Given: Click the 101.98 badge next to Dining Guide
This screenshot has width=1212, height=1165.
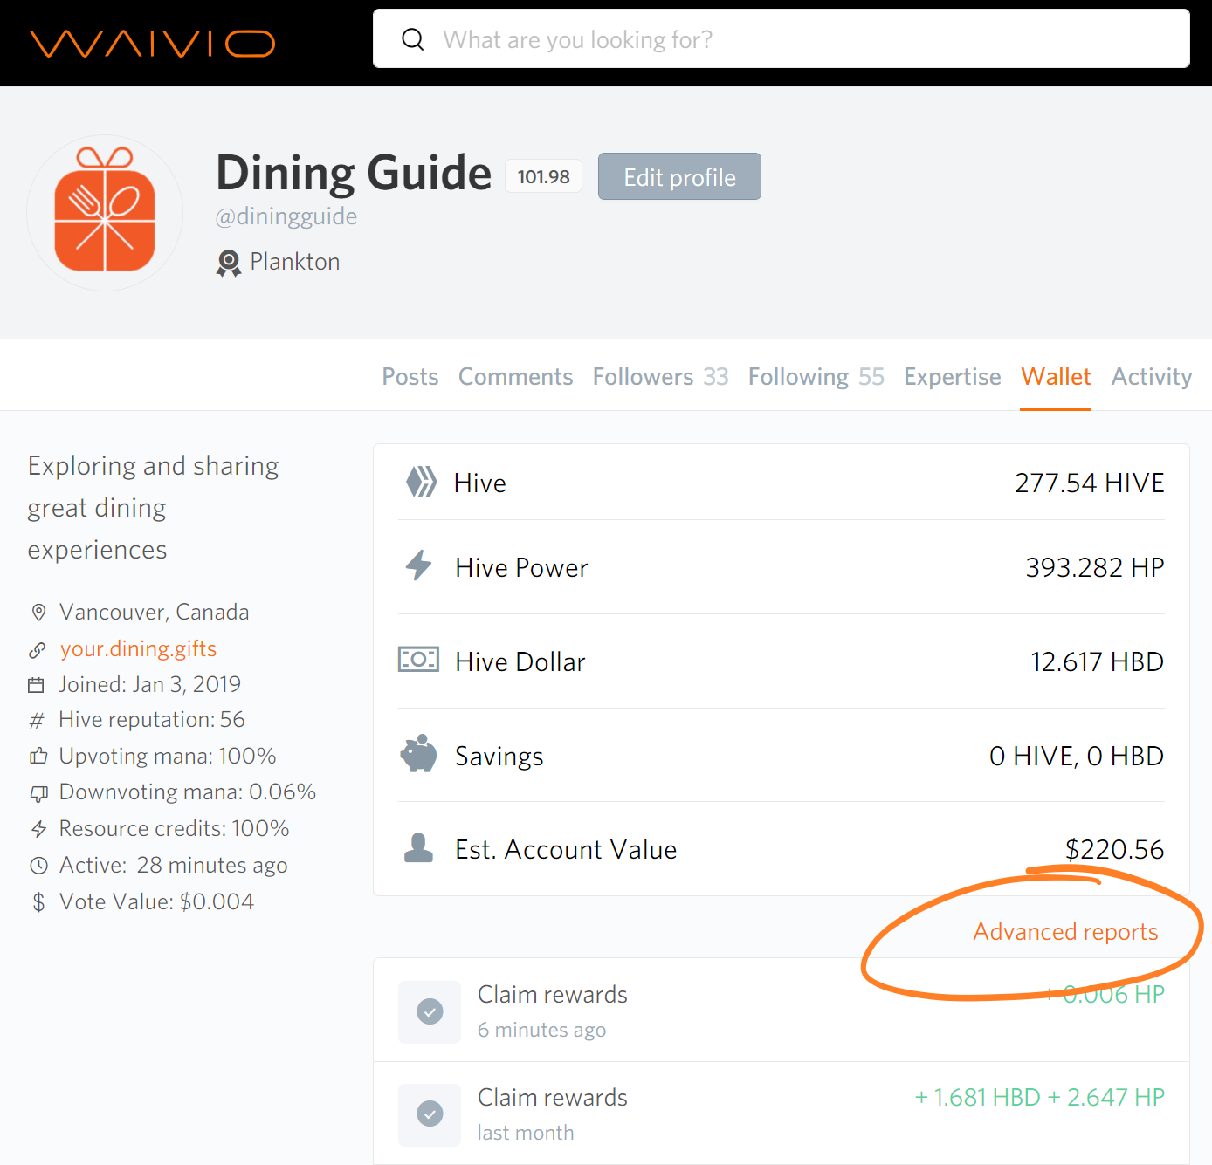Looking at the screenshot, I should point(543,176).
